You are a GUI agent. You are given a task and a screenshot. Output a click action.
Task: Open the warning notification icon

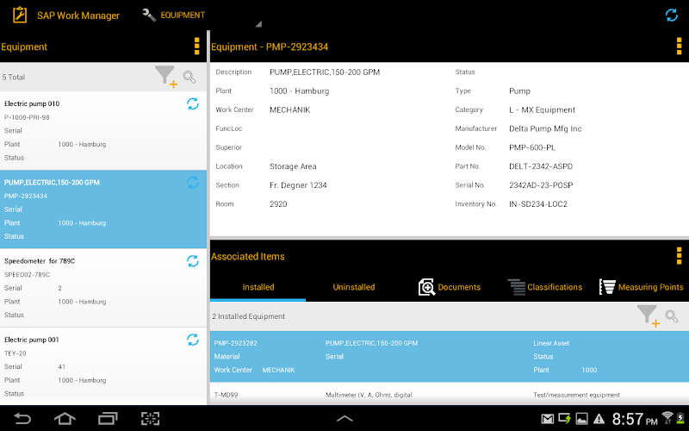pos(599,419)
